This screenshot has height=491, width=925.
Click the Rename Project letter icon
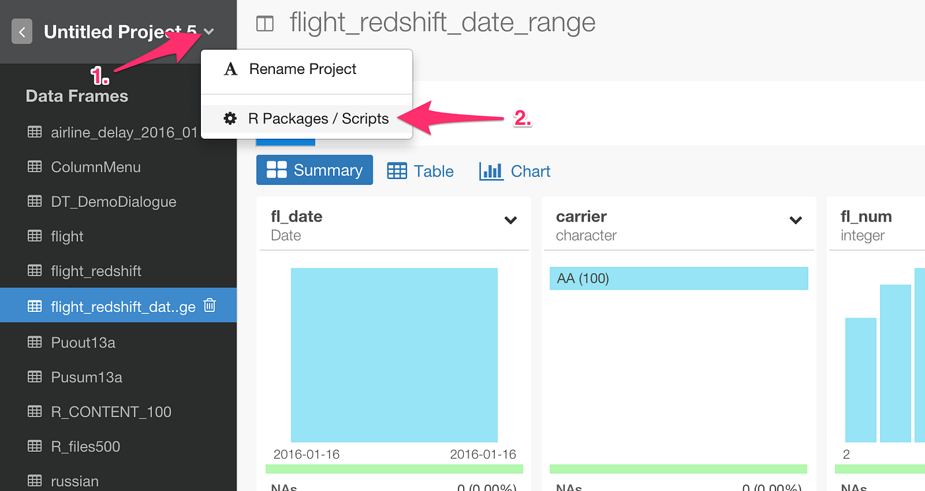coord(231,69)
